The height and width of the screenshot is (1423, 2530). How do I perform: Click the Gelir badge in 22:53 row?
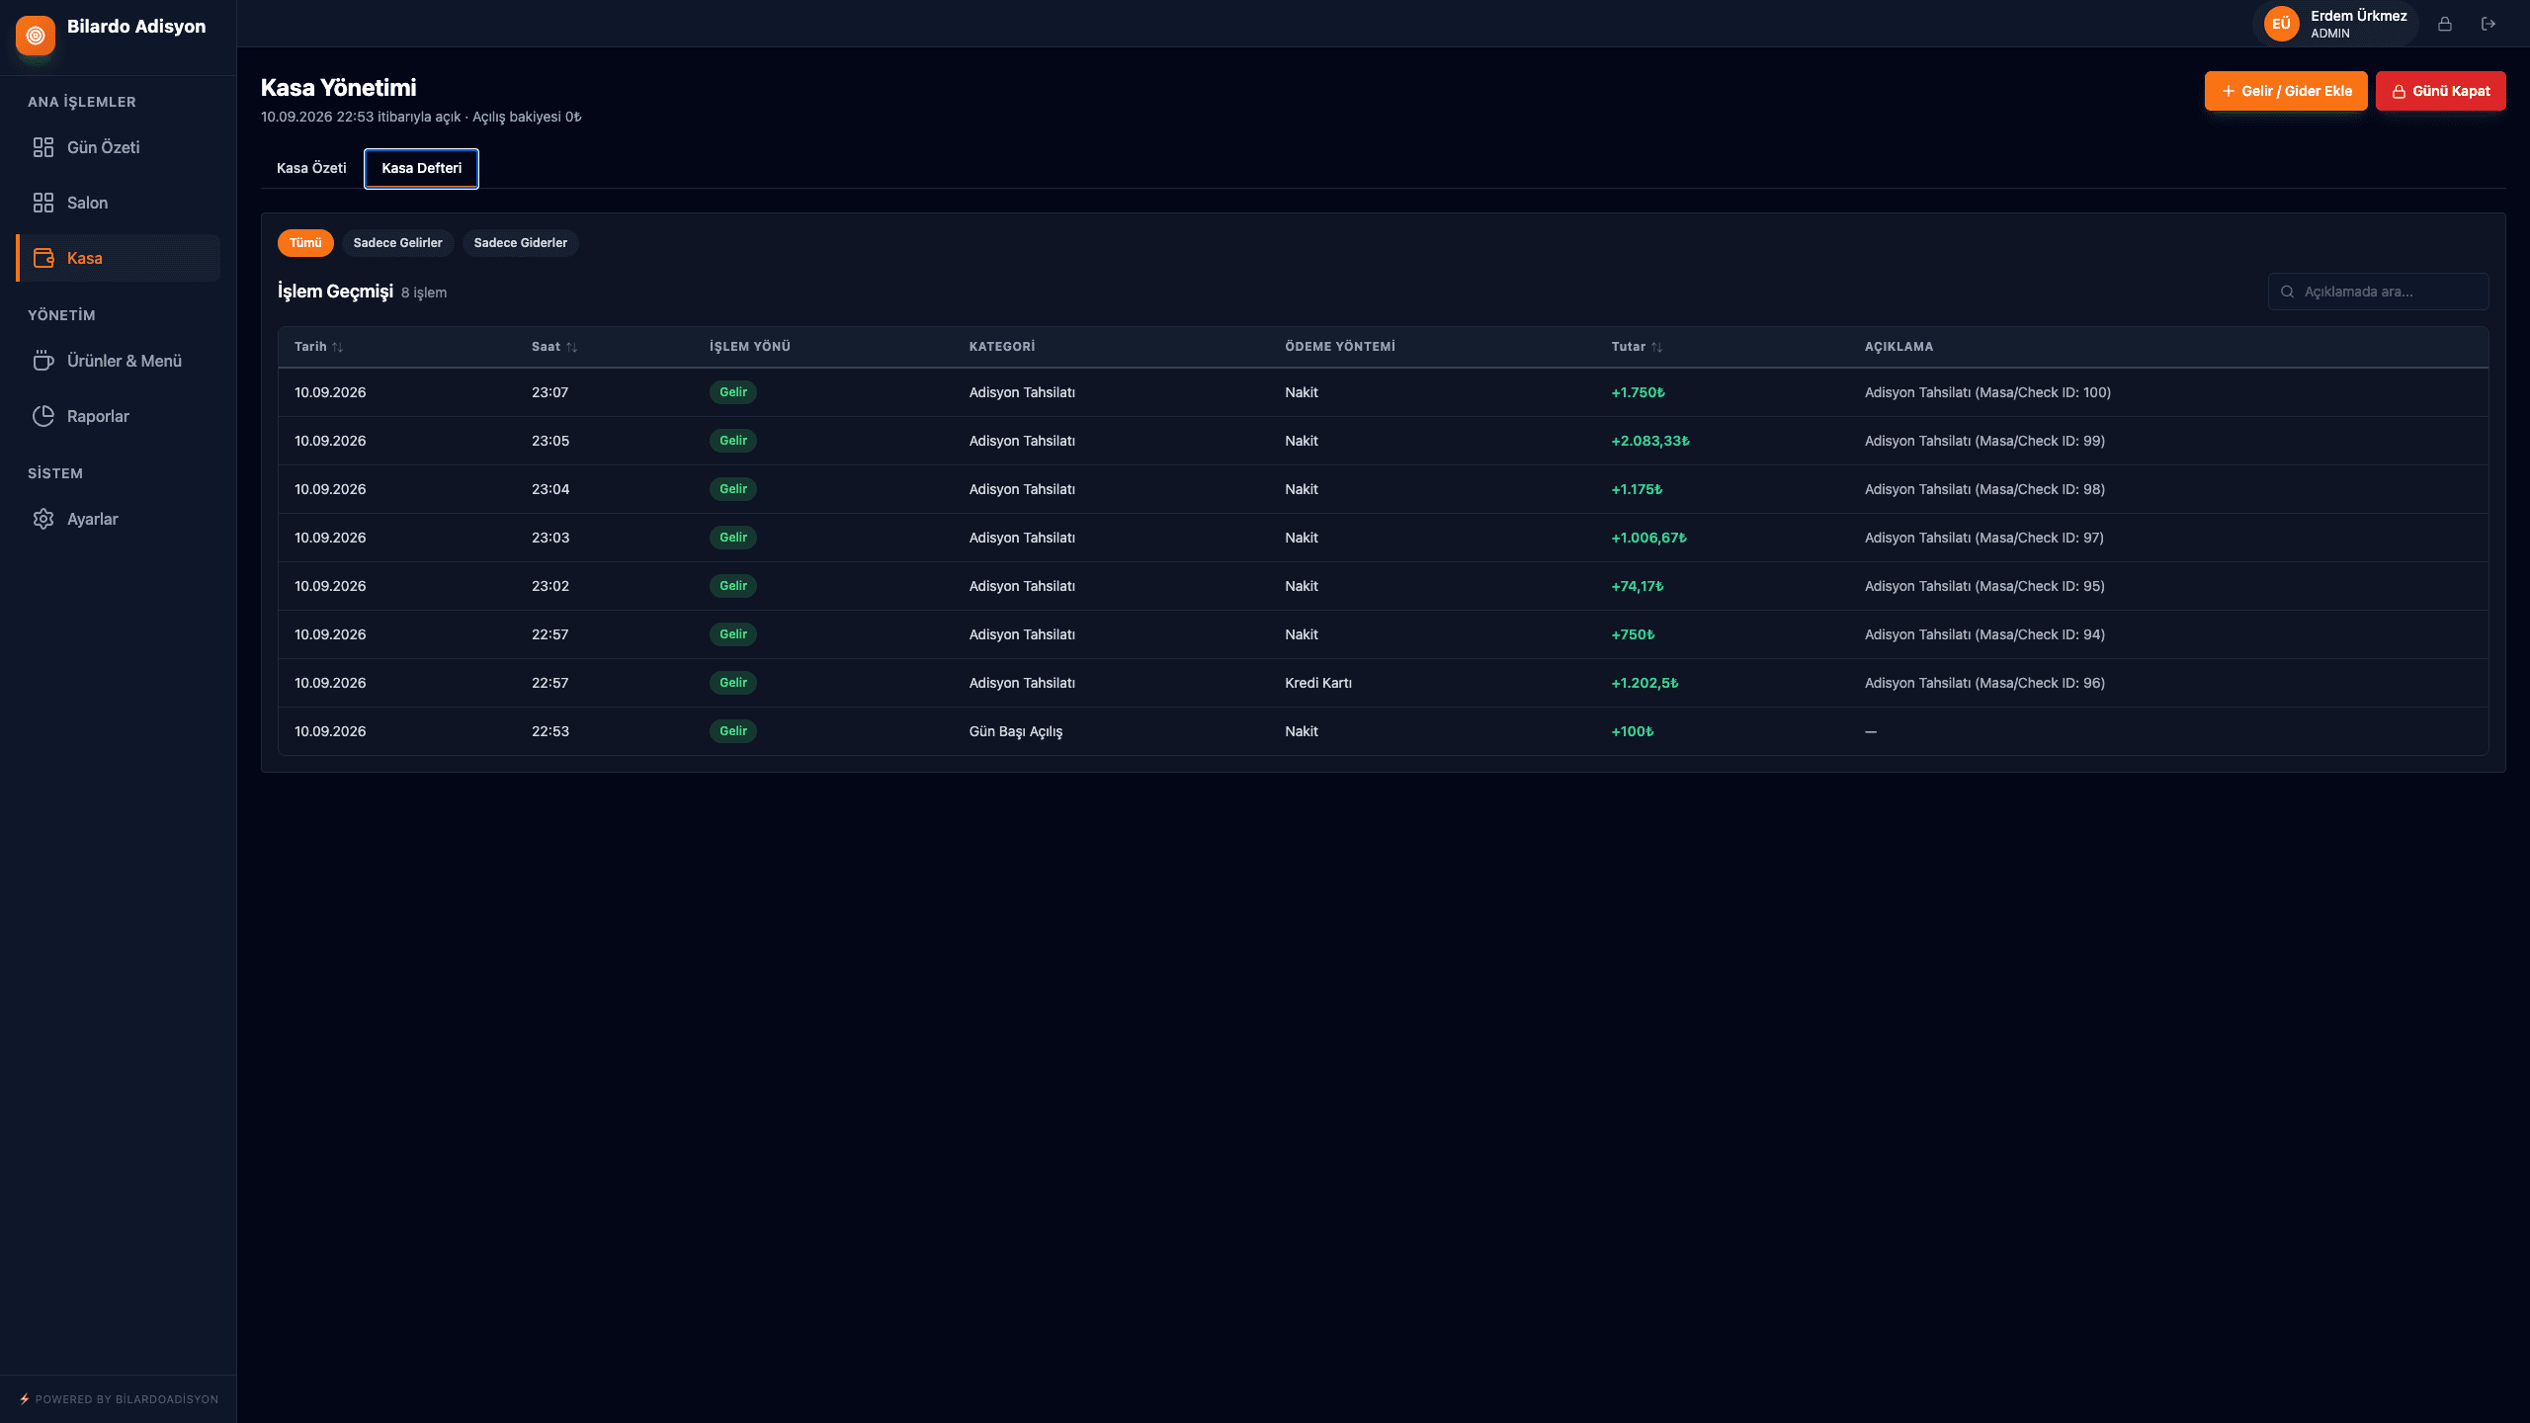coord(733,731)
